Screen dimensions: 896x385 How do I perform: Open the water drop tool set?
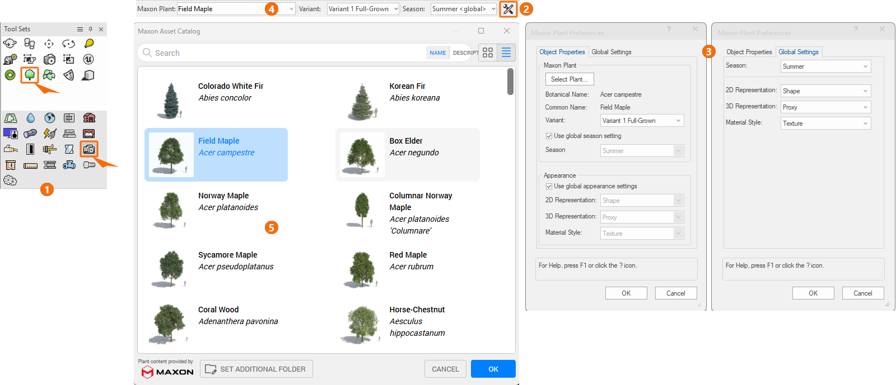[x=30, y=118]
